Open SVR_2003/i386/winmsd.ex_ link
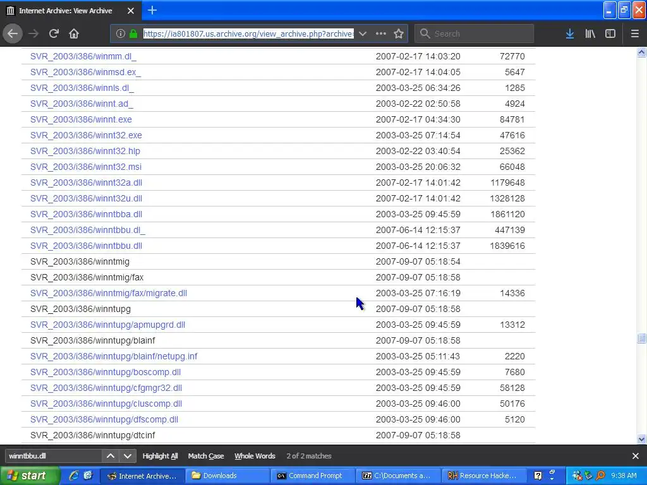Image resolution: width=647 pixels, height=485 pixels. click(x=85, y=72)
